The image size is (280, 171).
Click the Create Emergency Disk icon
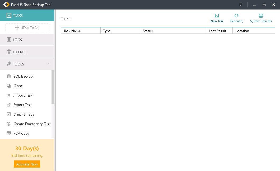click(8, 124)
